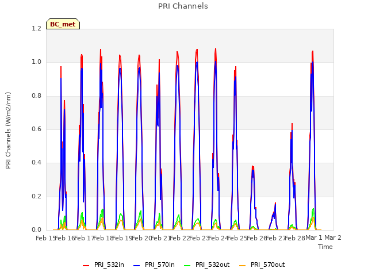This screenshot has width=368, height=276.
Task: Click the 0.8 y-axis tick label
Action: [x=37, y=95]
